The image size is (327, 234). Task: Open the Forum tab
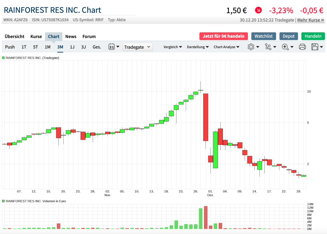89,36
